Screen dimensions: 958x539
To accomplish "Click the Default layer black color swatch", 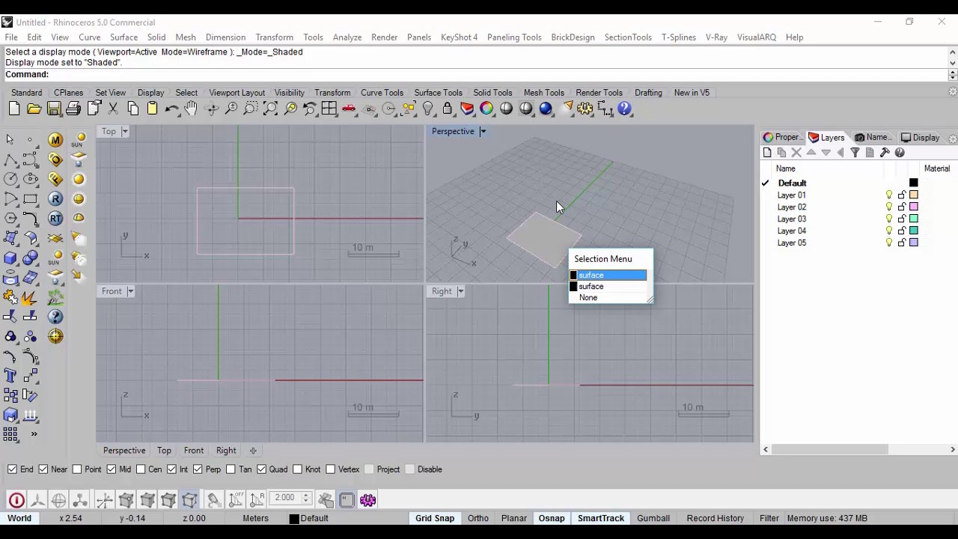I will point(914,183).
